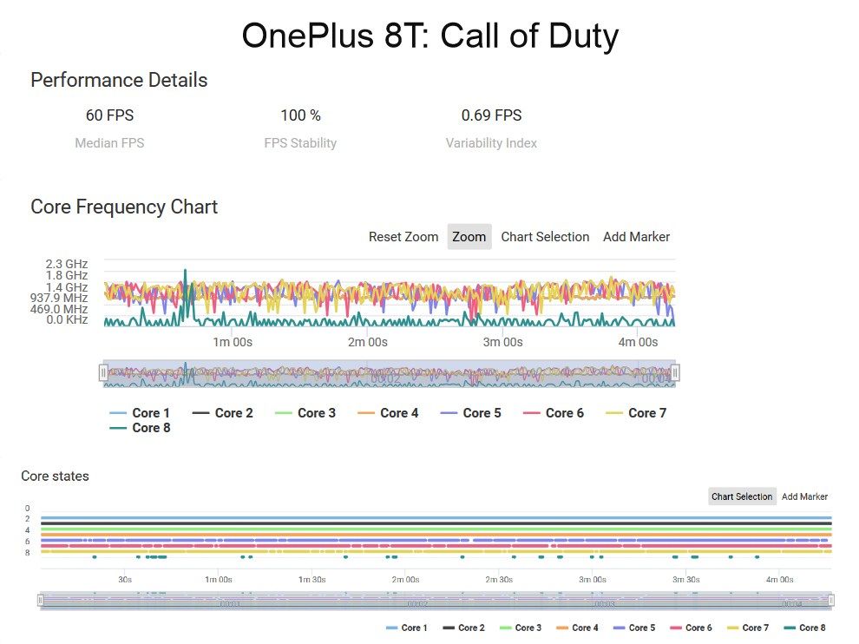Click the "100 %" stability value
This screenshot has height=644, width=859.
click(300, 115)
